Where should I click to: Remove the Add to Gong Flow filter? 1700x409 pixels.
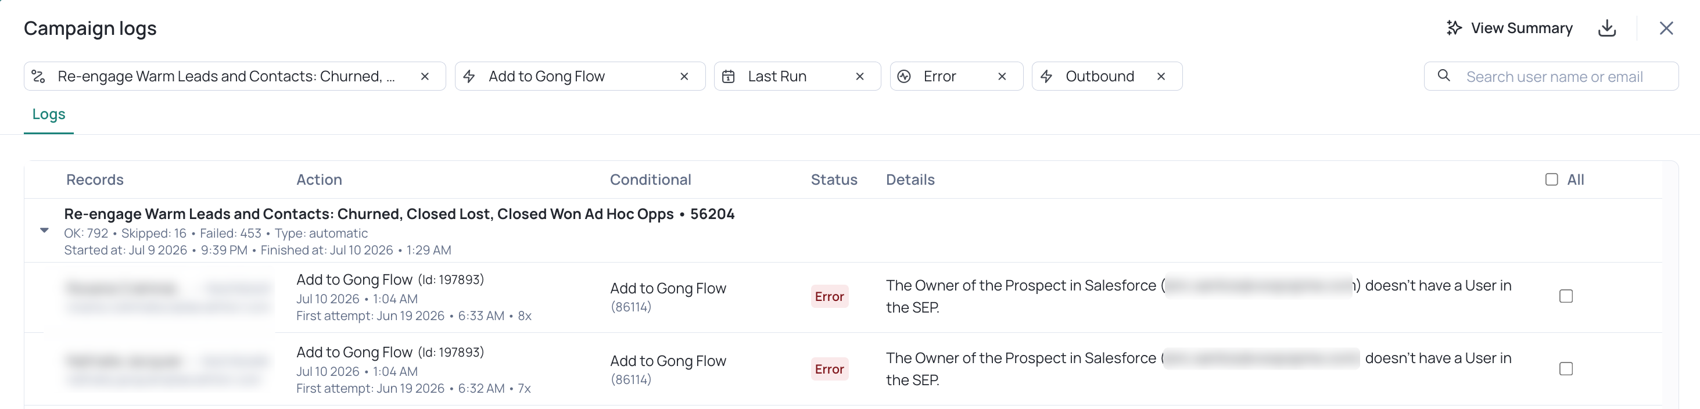point(684,77)
